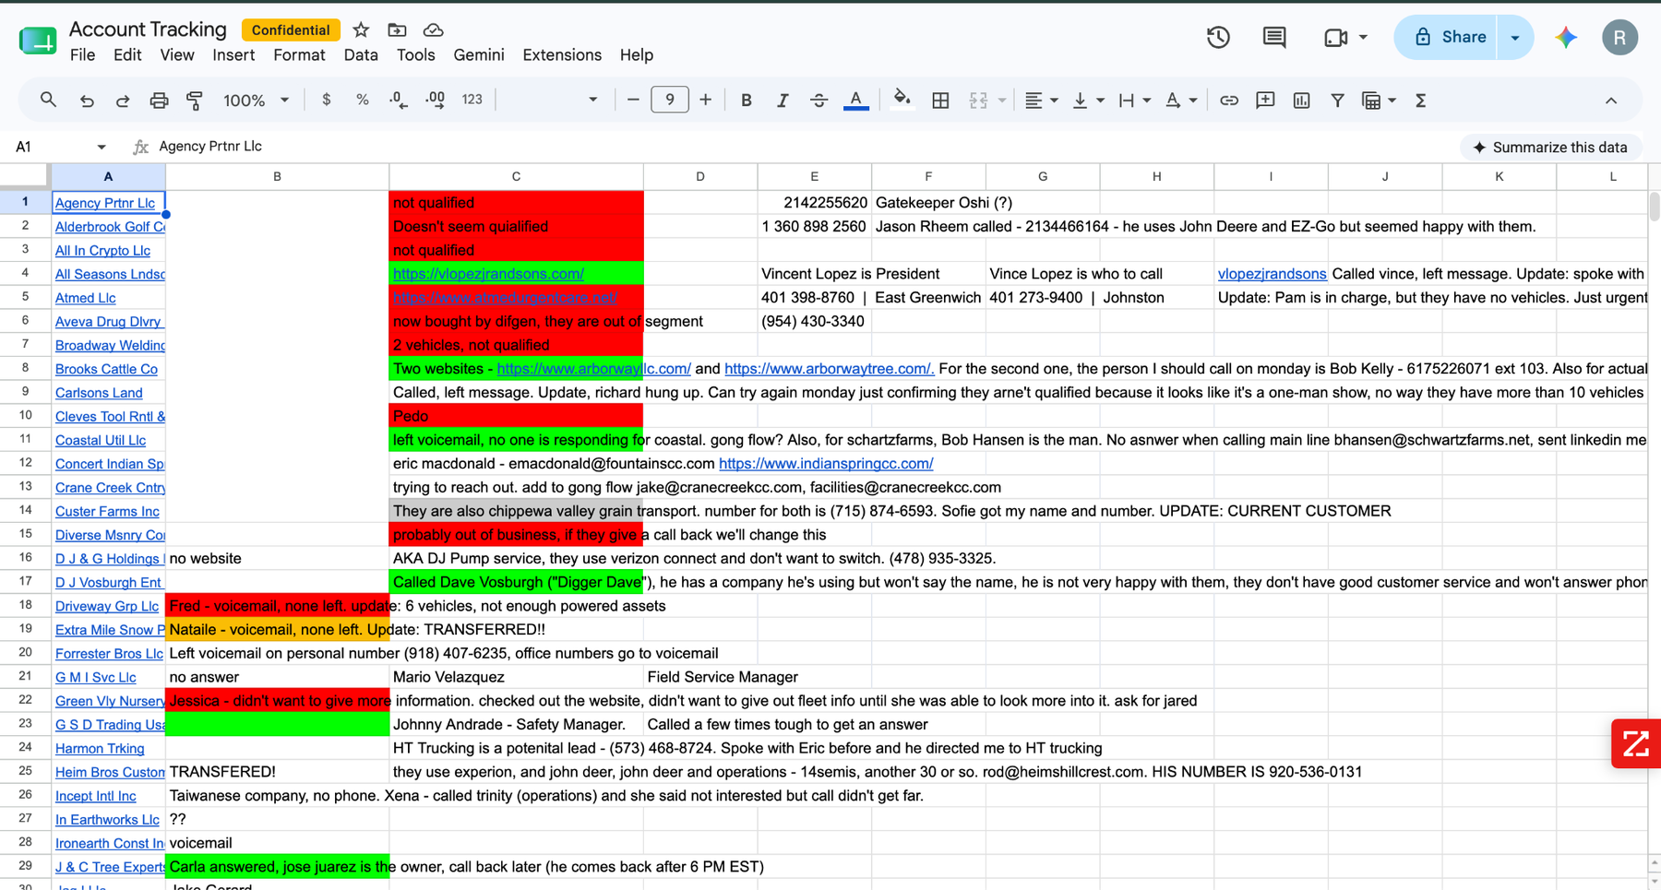The height and width of the screenshot is (890, 1661).
Task: Open the vertical align dropdown
Action: pyautogui.click(x=1088, y=101)
